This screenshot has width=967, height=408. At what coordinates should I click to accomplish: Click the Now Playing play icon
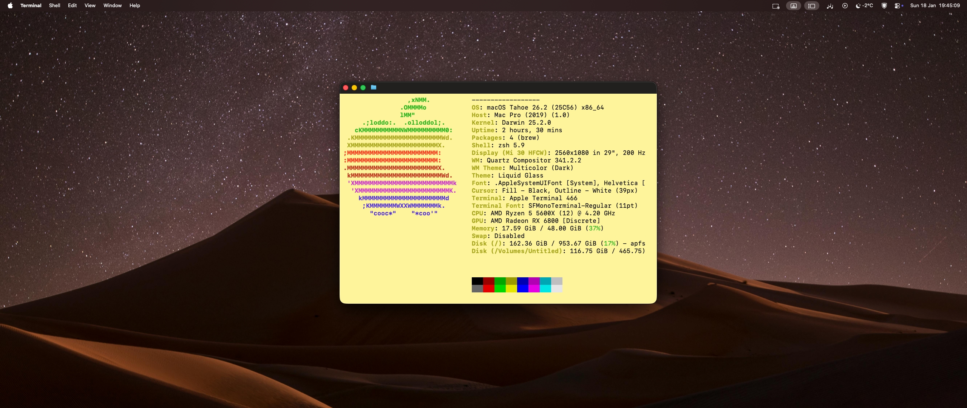(845, 6)
